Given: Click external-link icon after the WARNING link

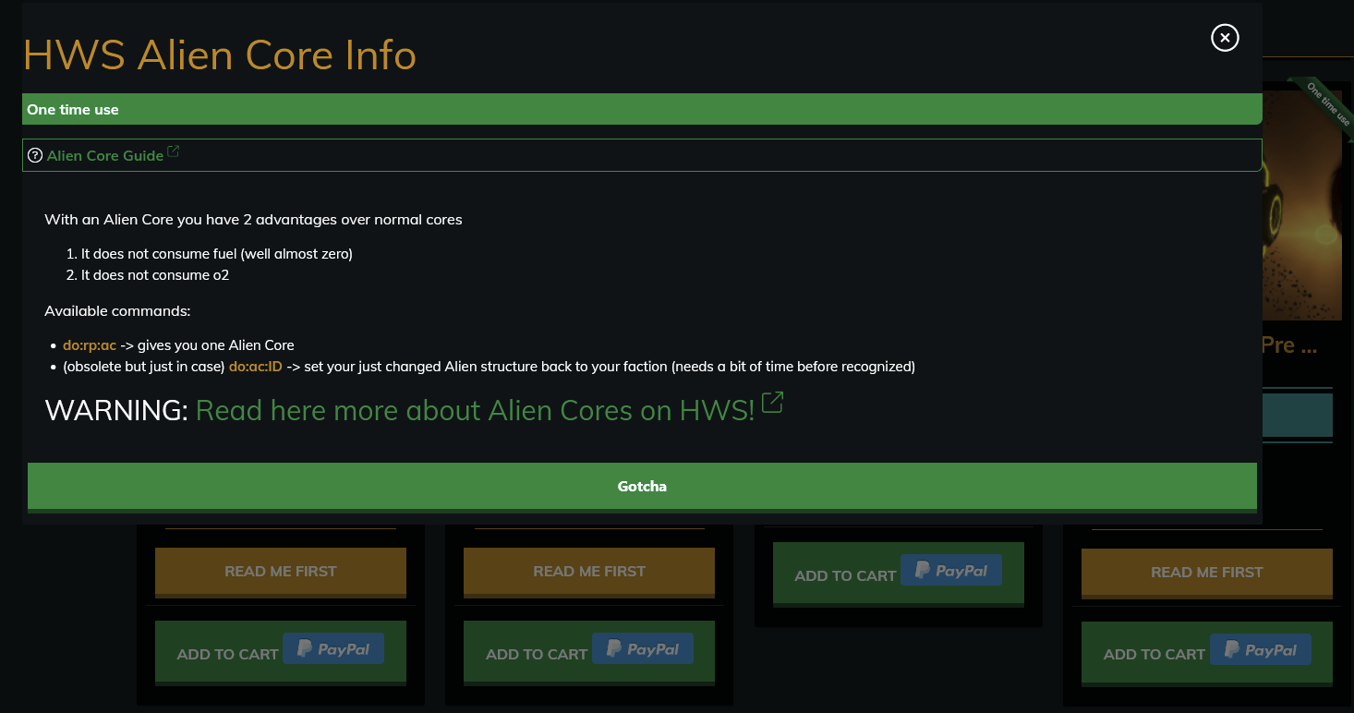Looking at the screenshot, I should 772,404.
